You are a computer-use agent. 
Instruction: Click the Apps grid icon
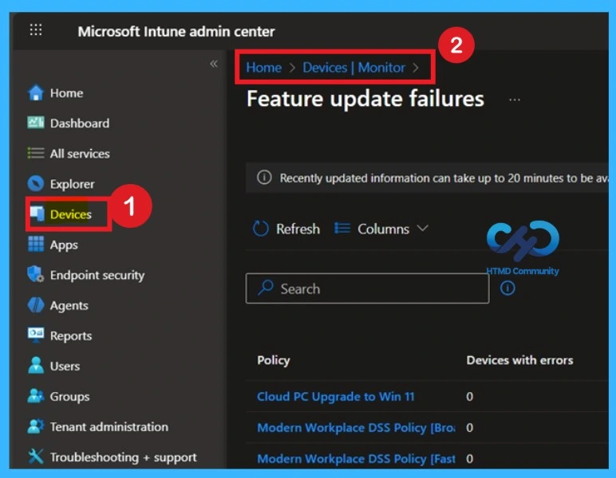[x=36, y=244]
